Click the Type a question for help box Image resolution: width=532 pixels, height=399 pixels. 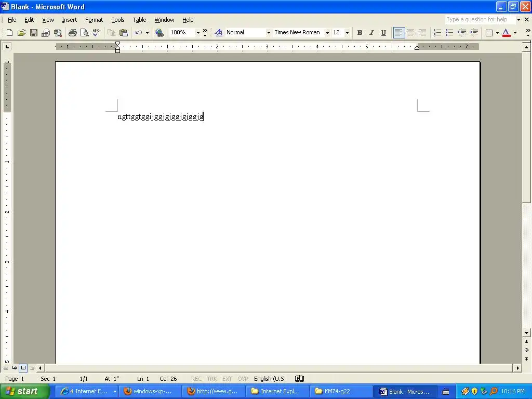point(480,19)
